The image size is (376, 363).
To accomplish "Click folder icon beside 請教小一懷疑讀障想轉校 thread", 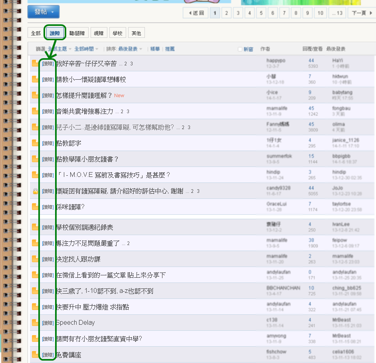I will [35, 79].
